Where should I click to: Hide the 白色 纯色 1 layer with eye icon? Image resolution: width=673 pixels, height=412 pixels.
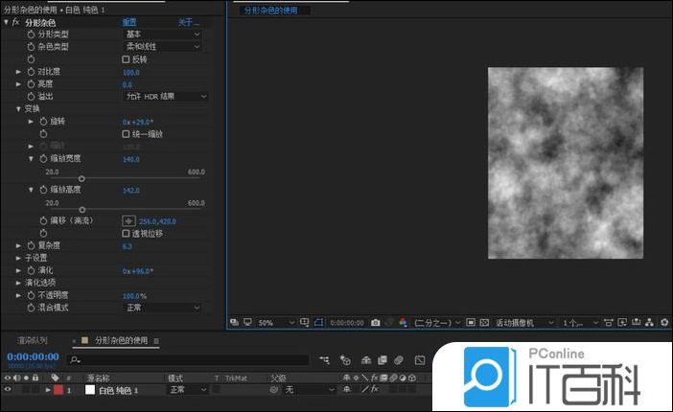8,390
